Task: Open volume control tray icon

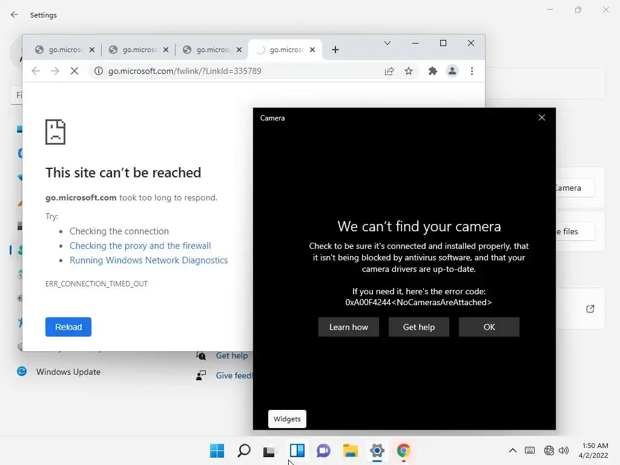Action: coord(564,450)
